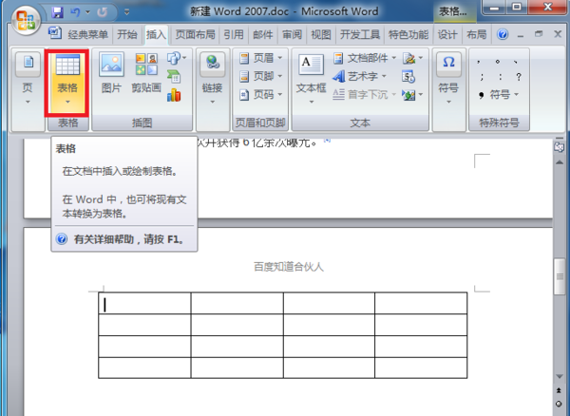Click the 百度知道合伙人 header text
Viewport: 570px width, 416px height.
[x=289, y=267]
